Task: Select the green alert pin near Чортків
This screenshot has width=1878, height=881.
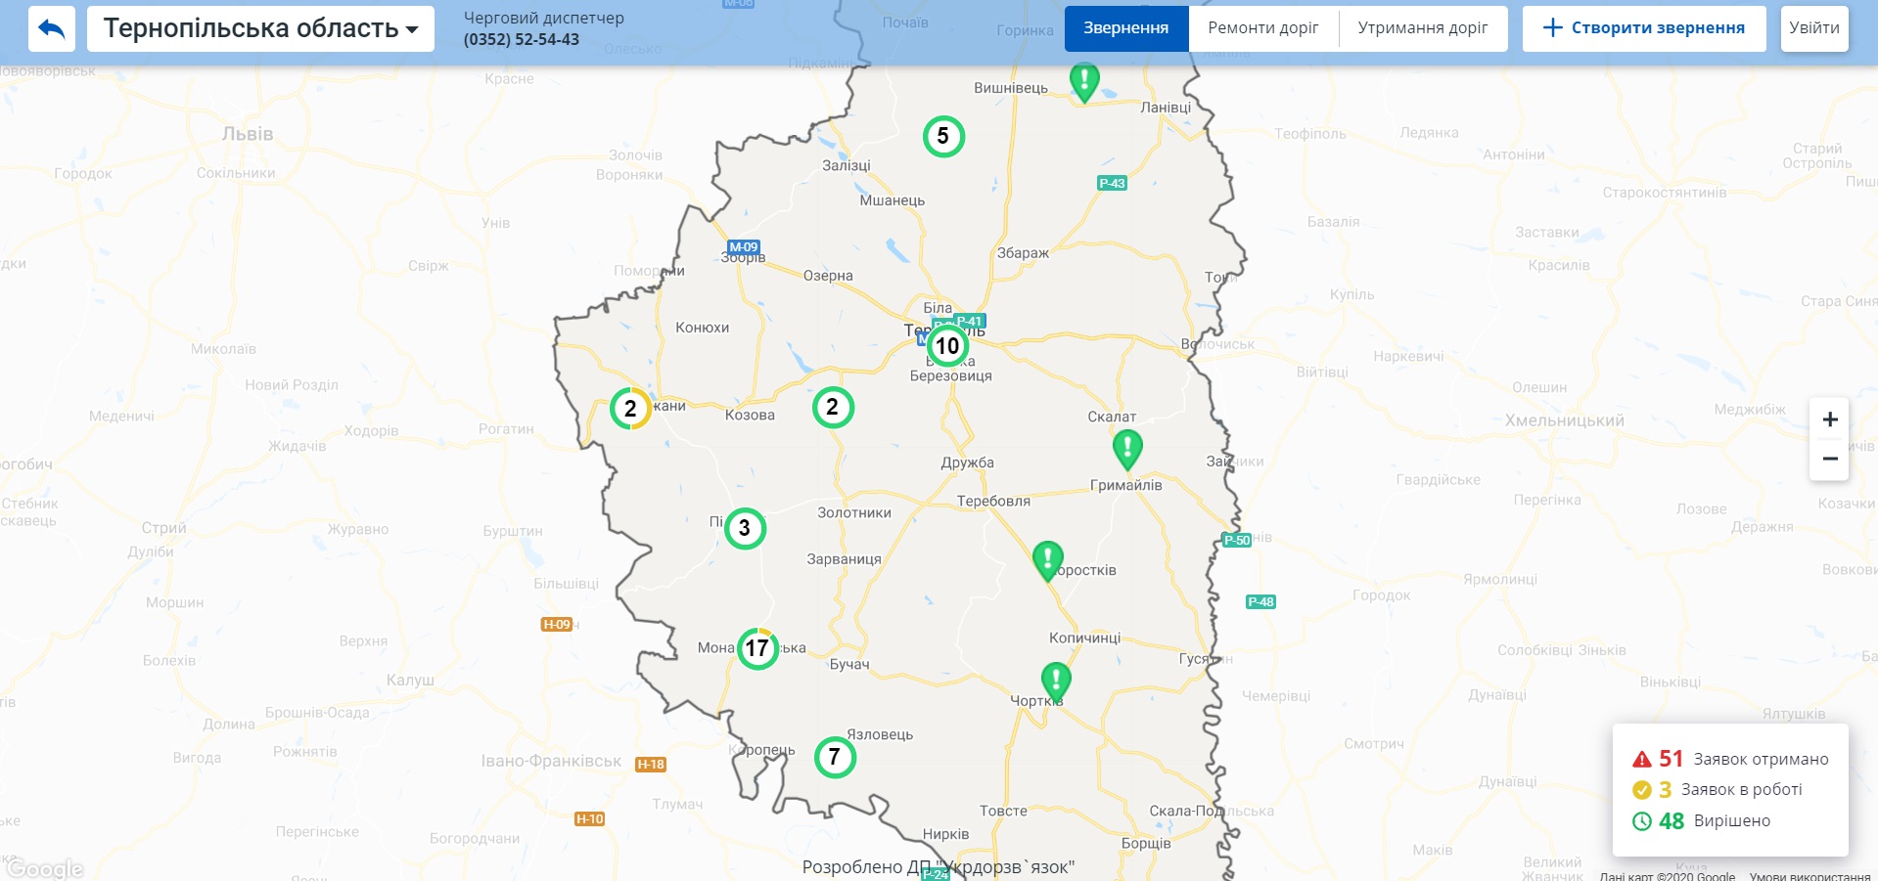Action: [1056, 682]
